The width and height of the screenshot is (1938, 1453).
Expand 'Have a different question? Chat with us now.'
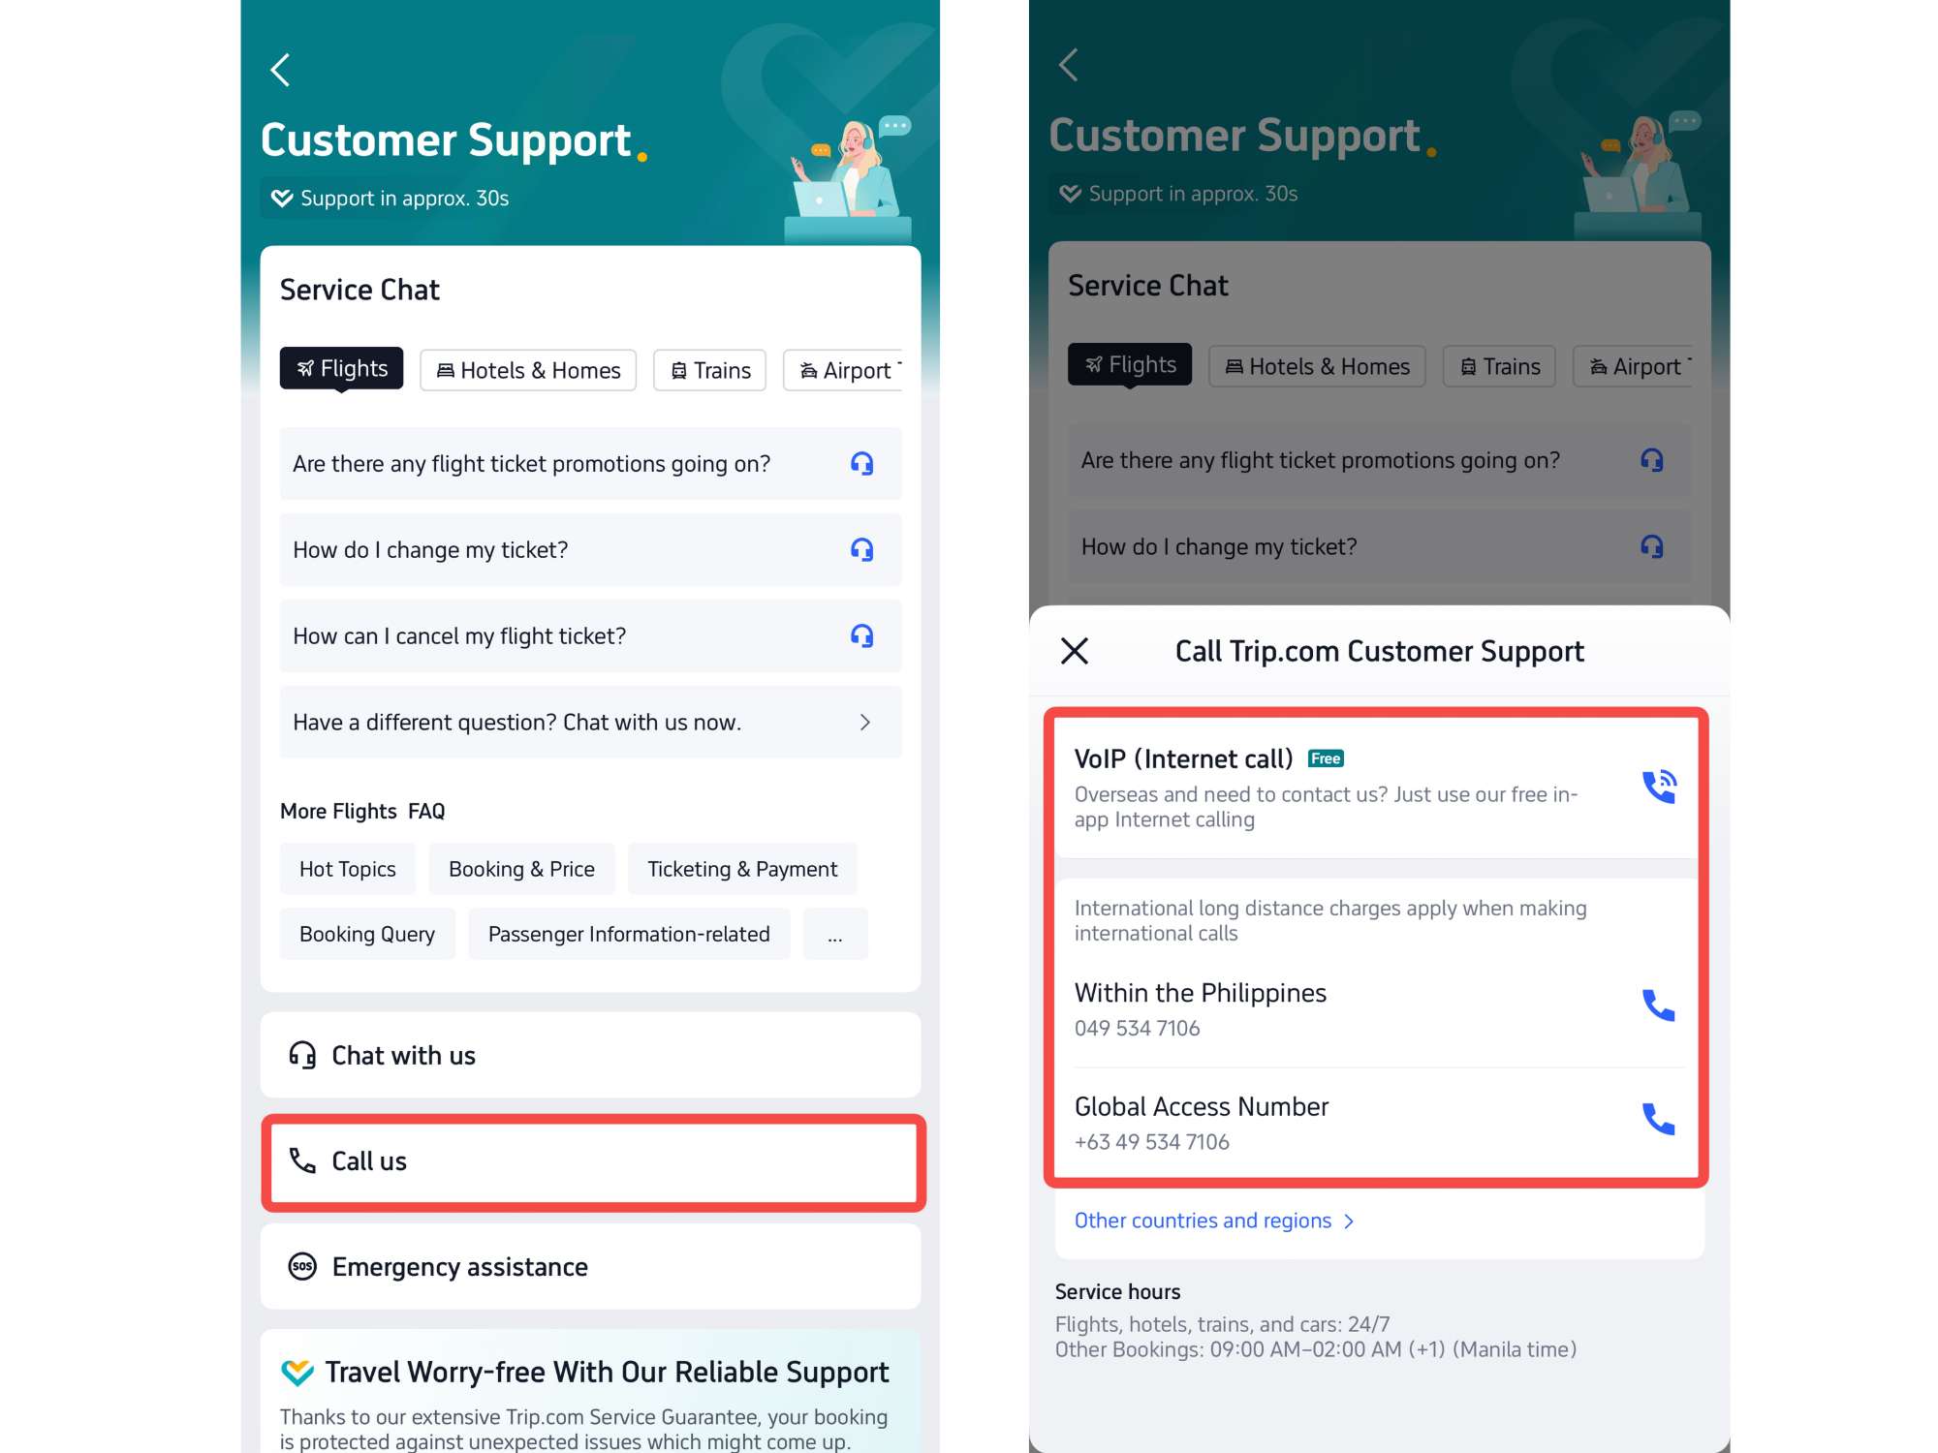click(590, 723)
